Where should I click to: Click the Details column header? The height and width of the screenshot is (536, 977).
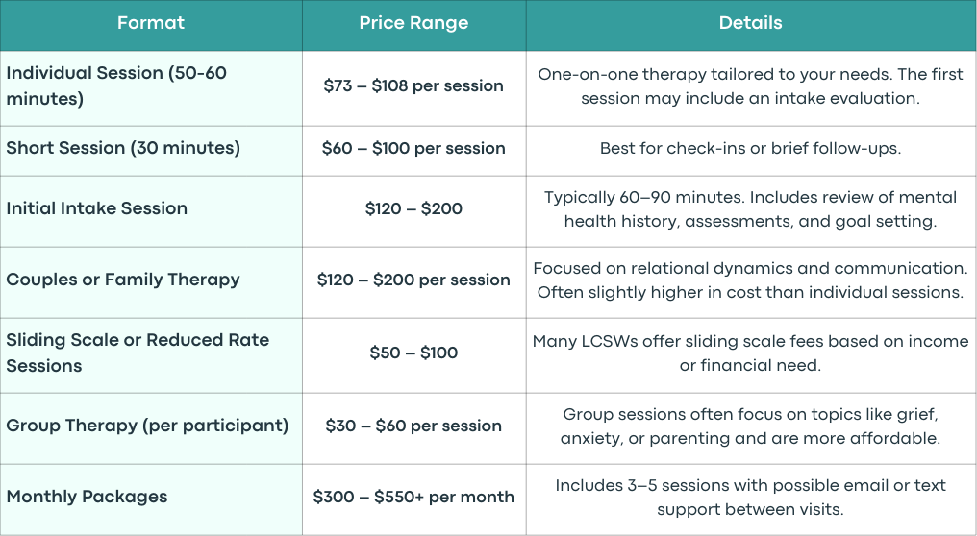tap(750, 23)
